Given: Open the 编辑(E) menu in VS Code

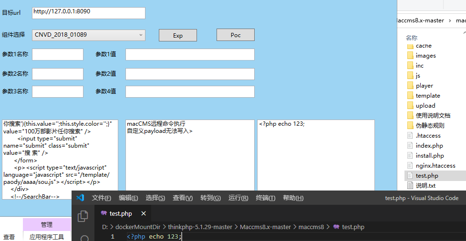Looking at the screenshot, I should click(x=128, y=198).
